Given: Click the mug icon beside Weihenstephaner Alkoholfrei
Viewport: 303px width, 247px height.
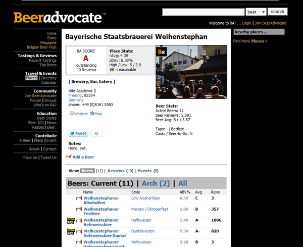Looking at the screenshot, I should coord(79,198).
